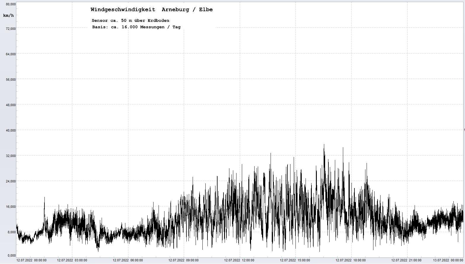The width and height of the screenshot is (465, 264).
Task: Click the 32,000 y-axis label
Action: coord(11,156)
